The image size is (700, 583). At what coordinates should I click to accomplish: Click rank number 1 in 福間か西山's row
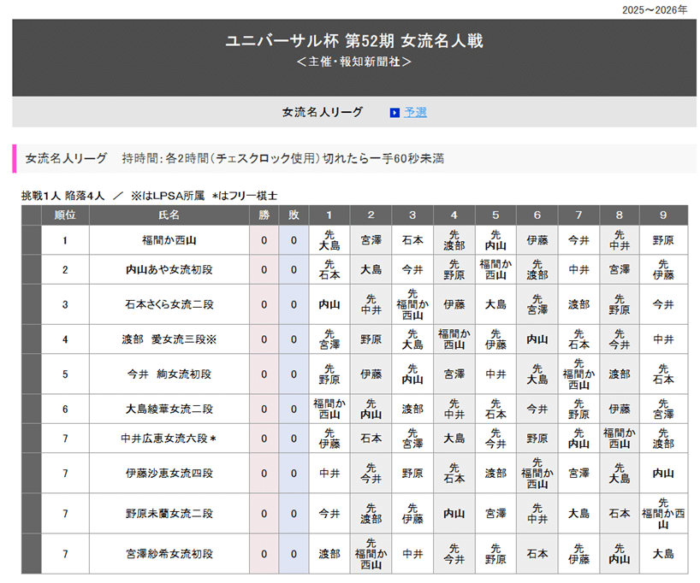tap(65, 240)
